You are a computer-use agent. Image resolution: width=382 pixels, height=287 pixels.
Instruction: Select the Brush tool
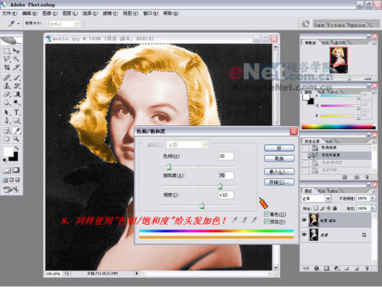pos(16,77)
